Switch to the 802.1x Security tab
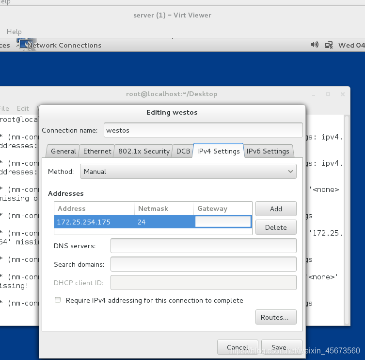This screenshot has height=360, width=365. coord(143,151)
